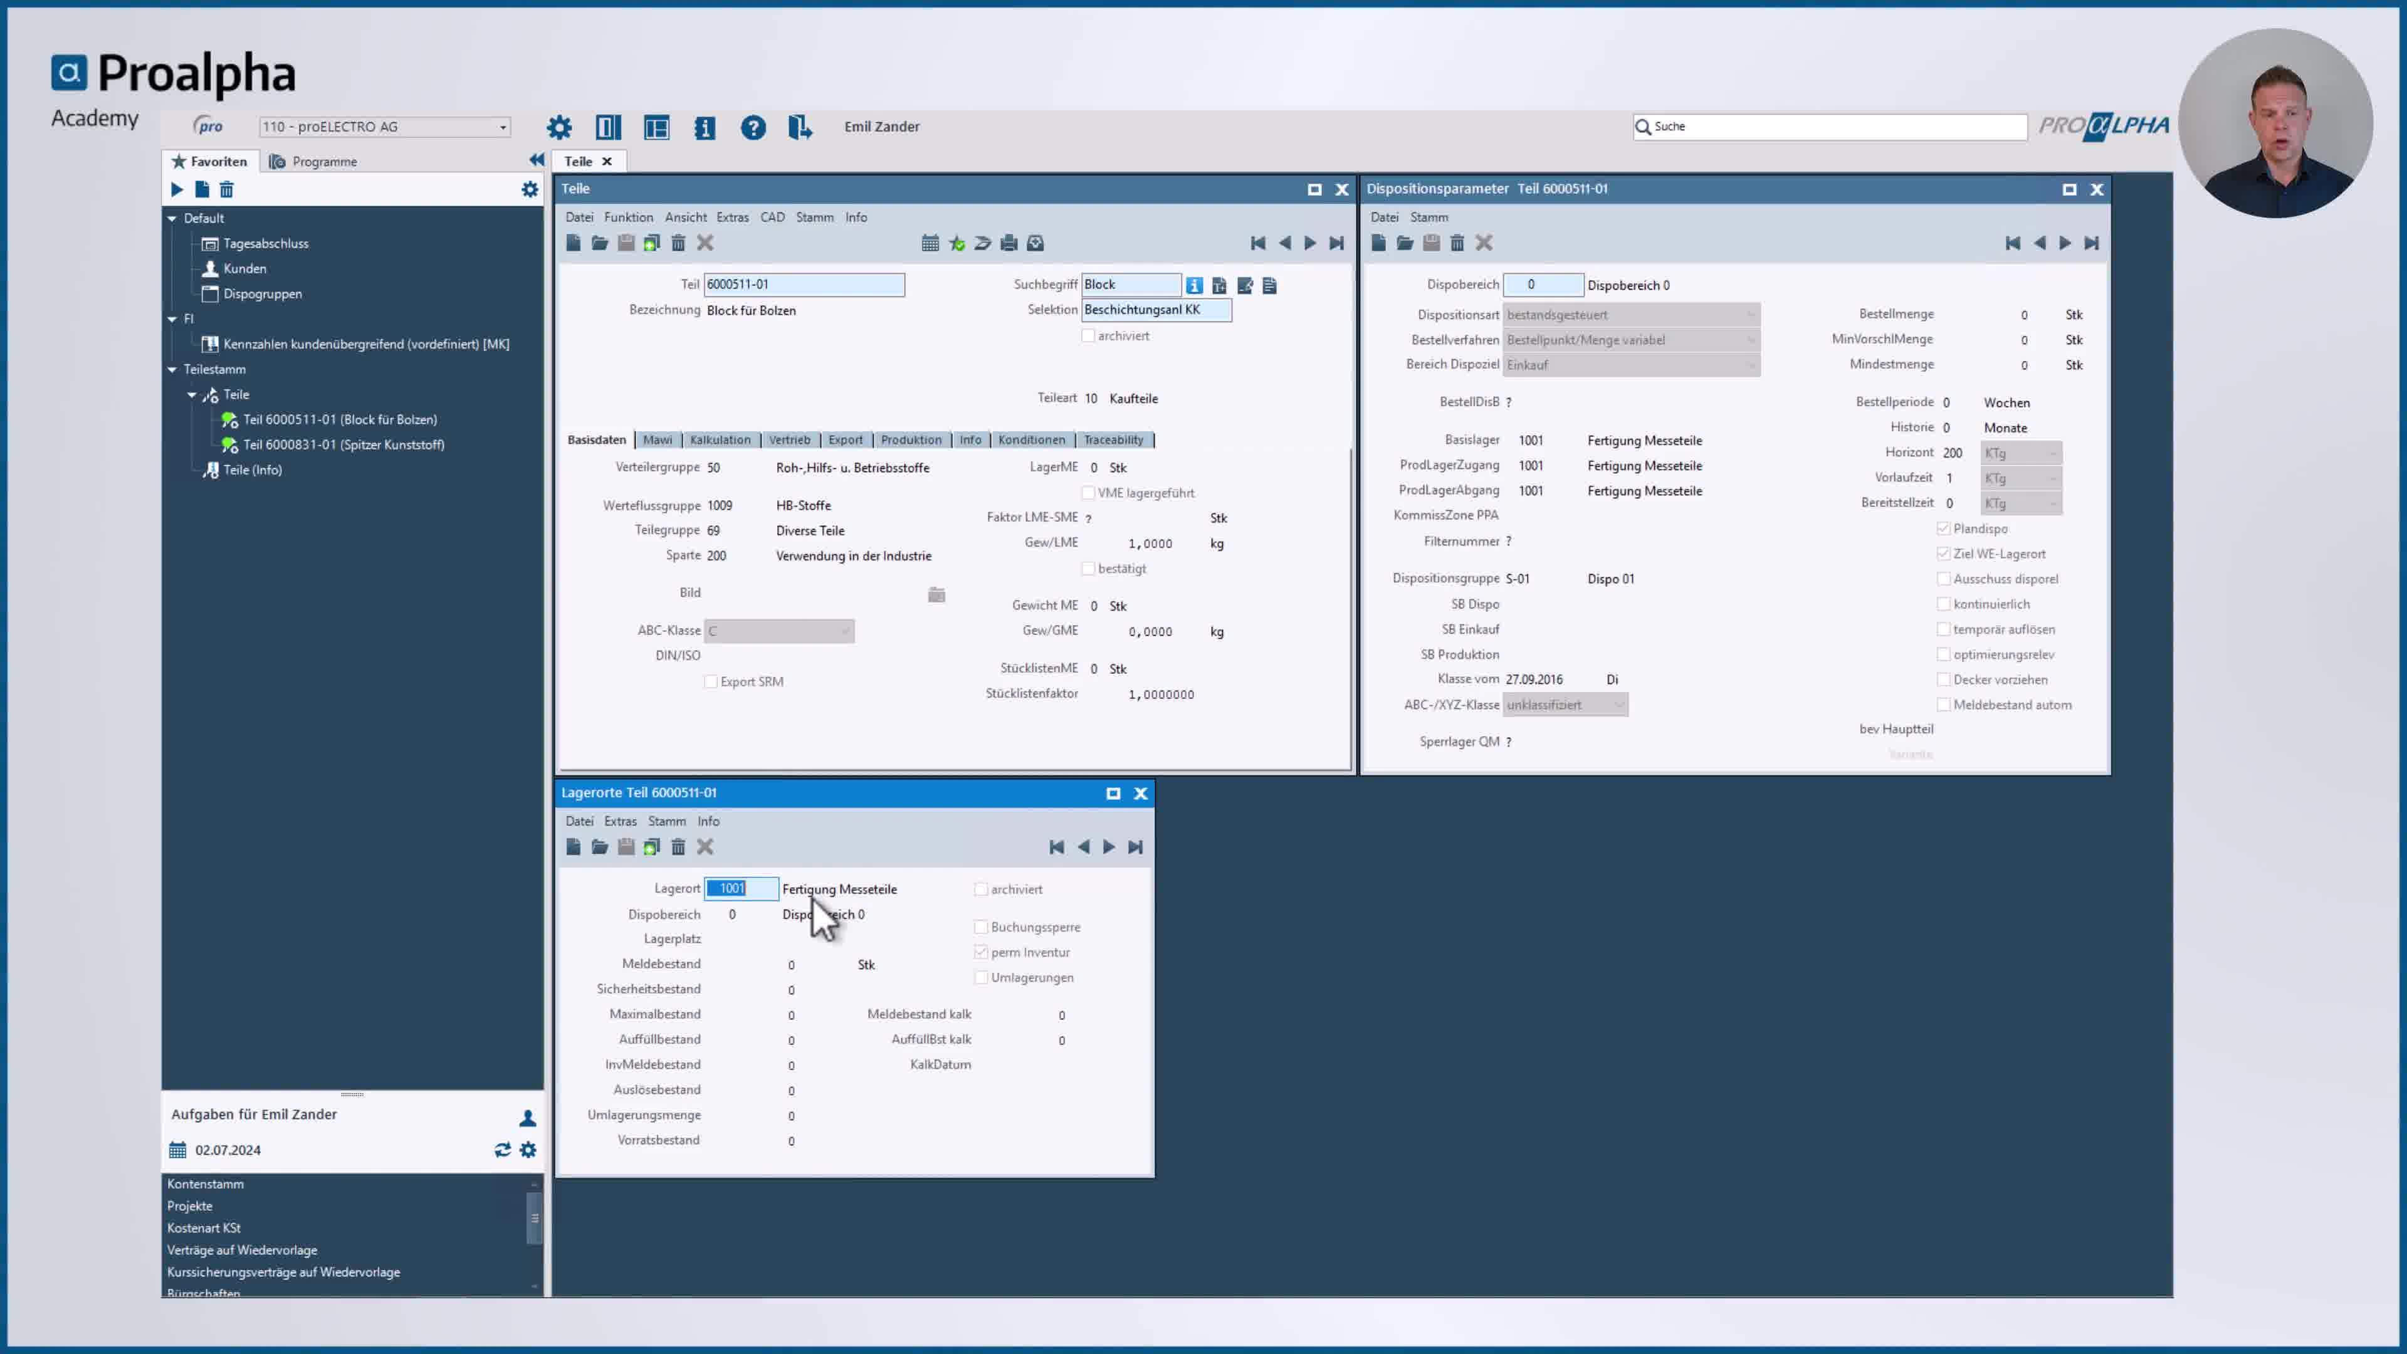
Task: Click the blue info icon beside Suchbegriff
Action: point(1194,285)
